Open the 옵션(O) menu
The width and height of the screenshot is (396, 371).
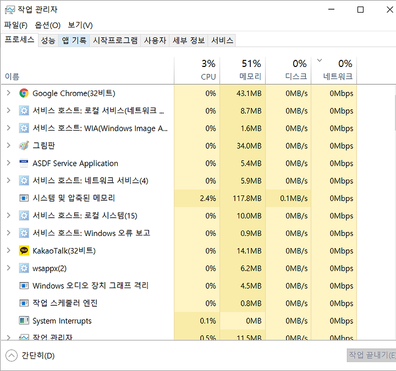(47, 25)
